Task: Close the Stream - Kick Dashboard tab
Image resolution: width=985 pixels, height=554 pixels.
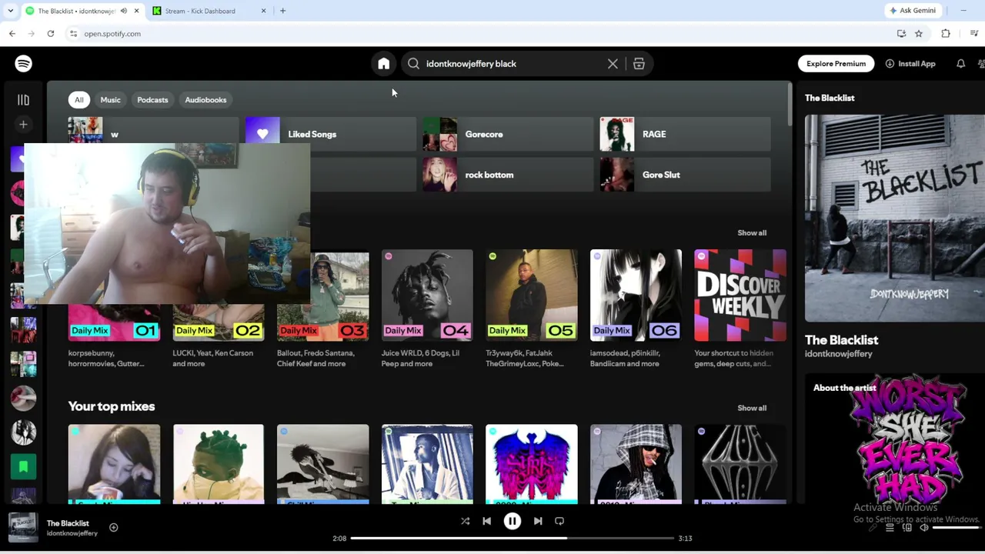Action: (263, 11)
